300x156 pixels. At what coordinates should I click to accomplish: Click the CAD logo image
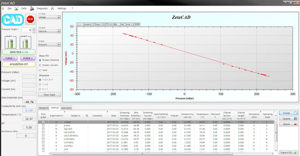coord(13,20)
